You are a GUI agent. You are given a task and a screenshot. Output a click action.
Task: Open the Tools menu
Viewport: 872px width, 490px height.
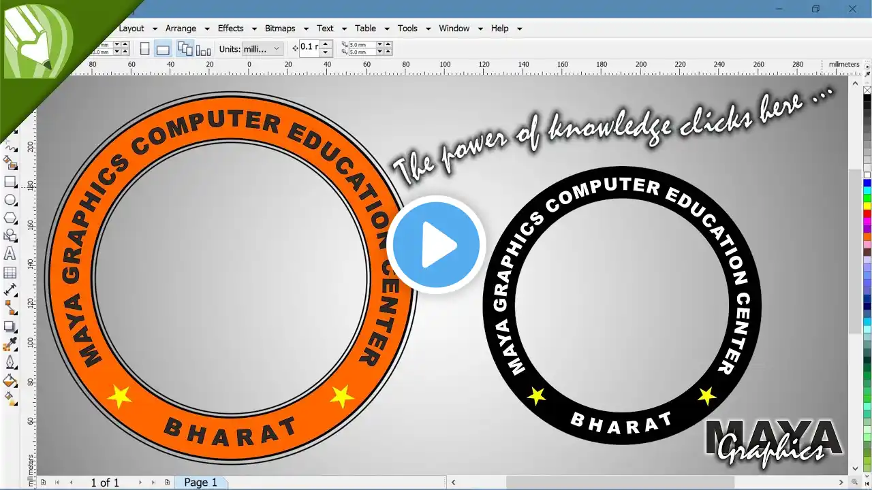[407, 29]
